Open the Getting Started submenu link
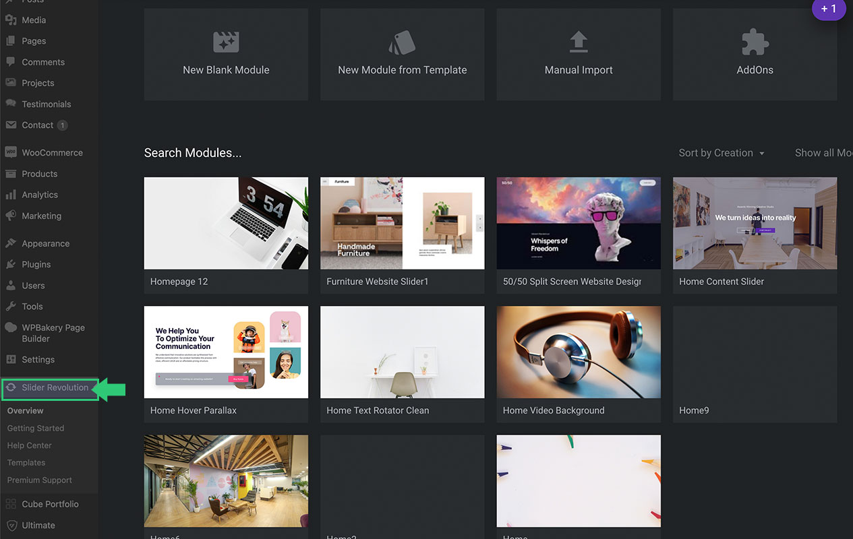 [x=36, y=428]
